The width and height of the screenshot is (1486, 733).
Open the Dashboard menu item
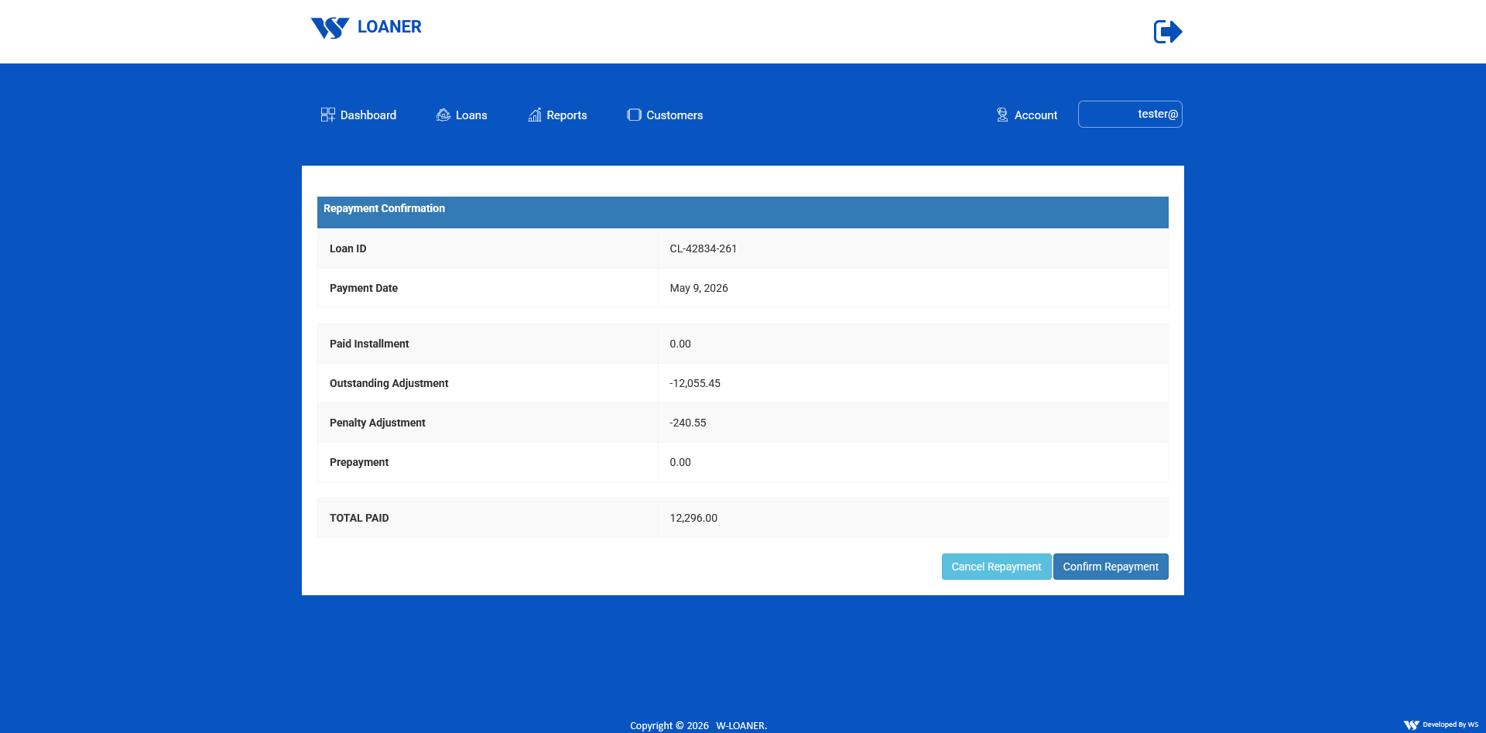click(x=359, y=115)
